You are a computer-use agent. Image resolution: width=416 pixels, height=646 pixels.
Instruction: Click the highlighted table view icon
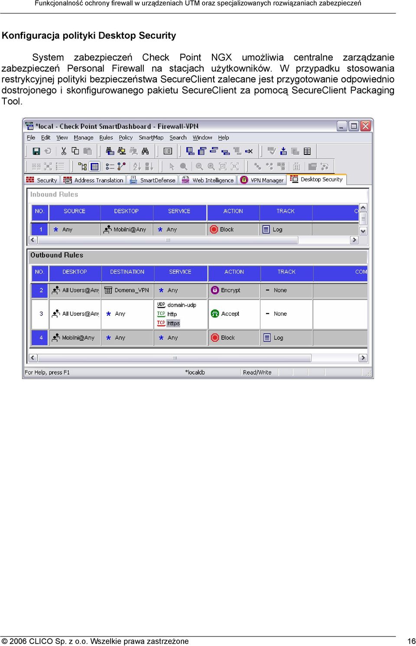(x=94, y=166)
